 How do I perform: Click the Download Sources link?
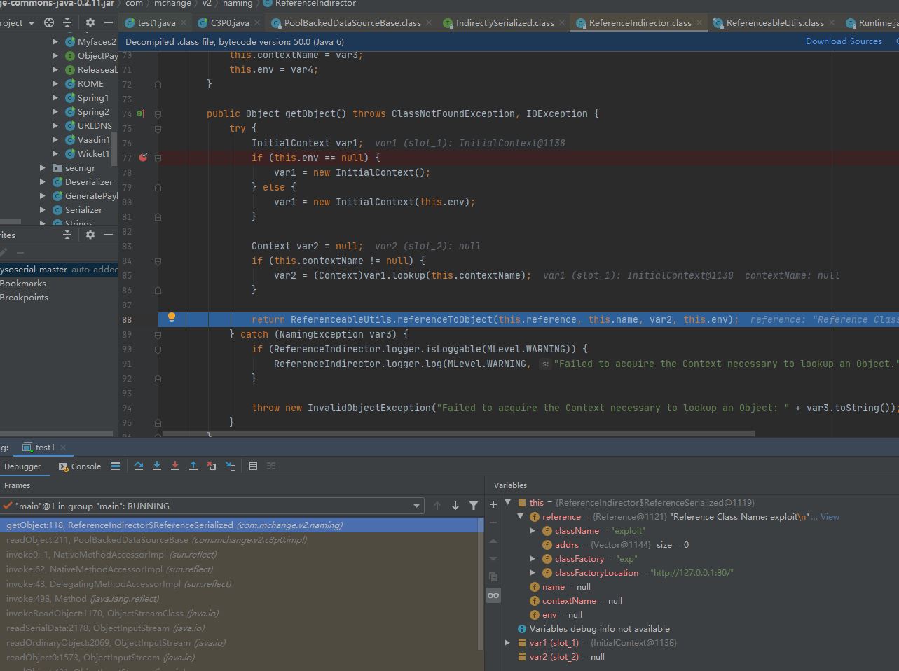click(x=844, y=41)
